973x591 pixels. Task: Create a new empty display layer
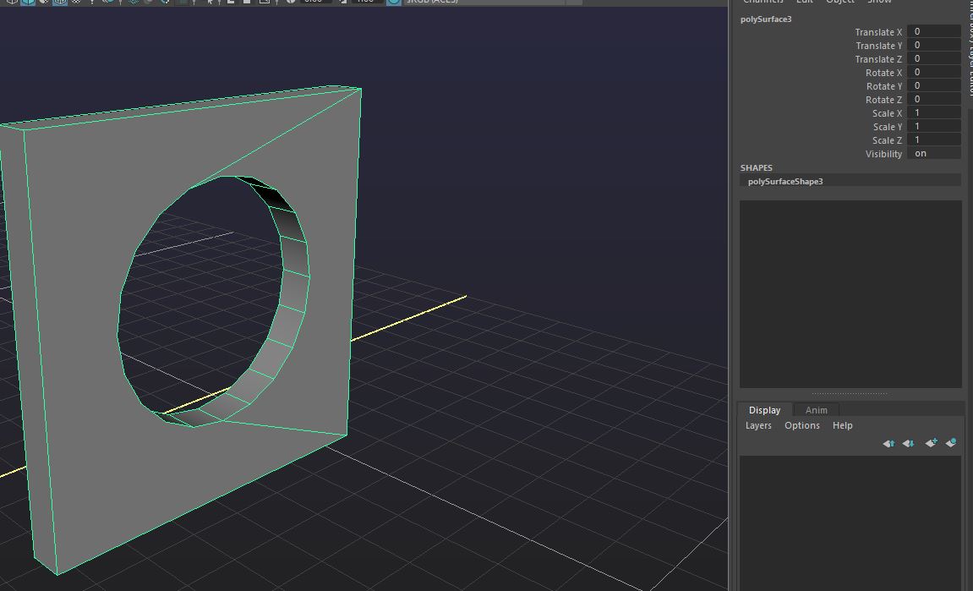pyautogui.click(x=931, y=443)
